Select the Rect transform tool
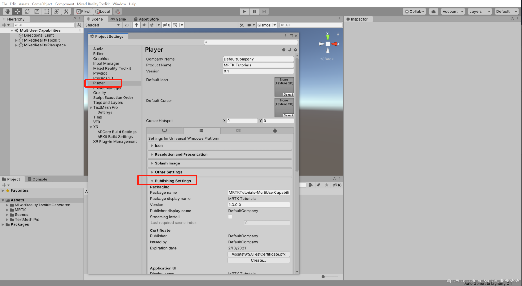 tap(47, 11)
